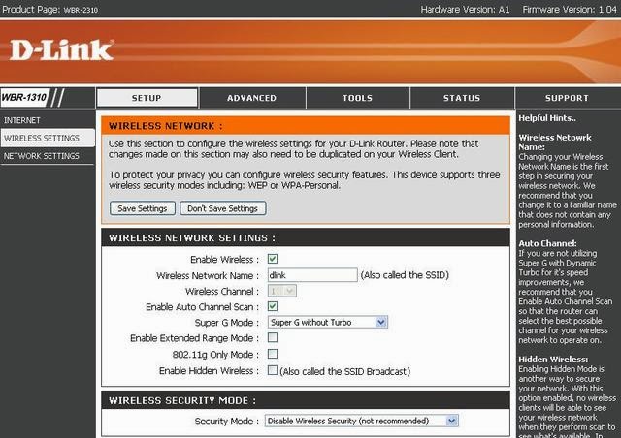Check the 802.11g Only Mode box
This screenshot has width=621, height=438.
click(273, 354)
